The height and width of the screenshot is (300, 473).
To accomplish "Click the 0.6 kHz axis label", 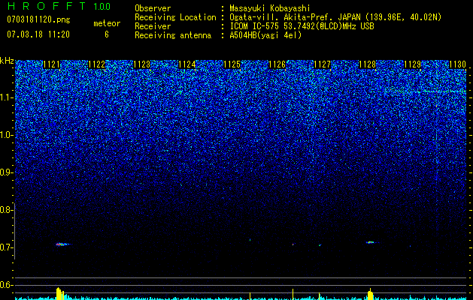I will pos(6,285).
